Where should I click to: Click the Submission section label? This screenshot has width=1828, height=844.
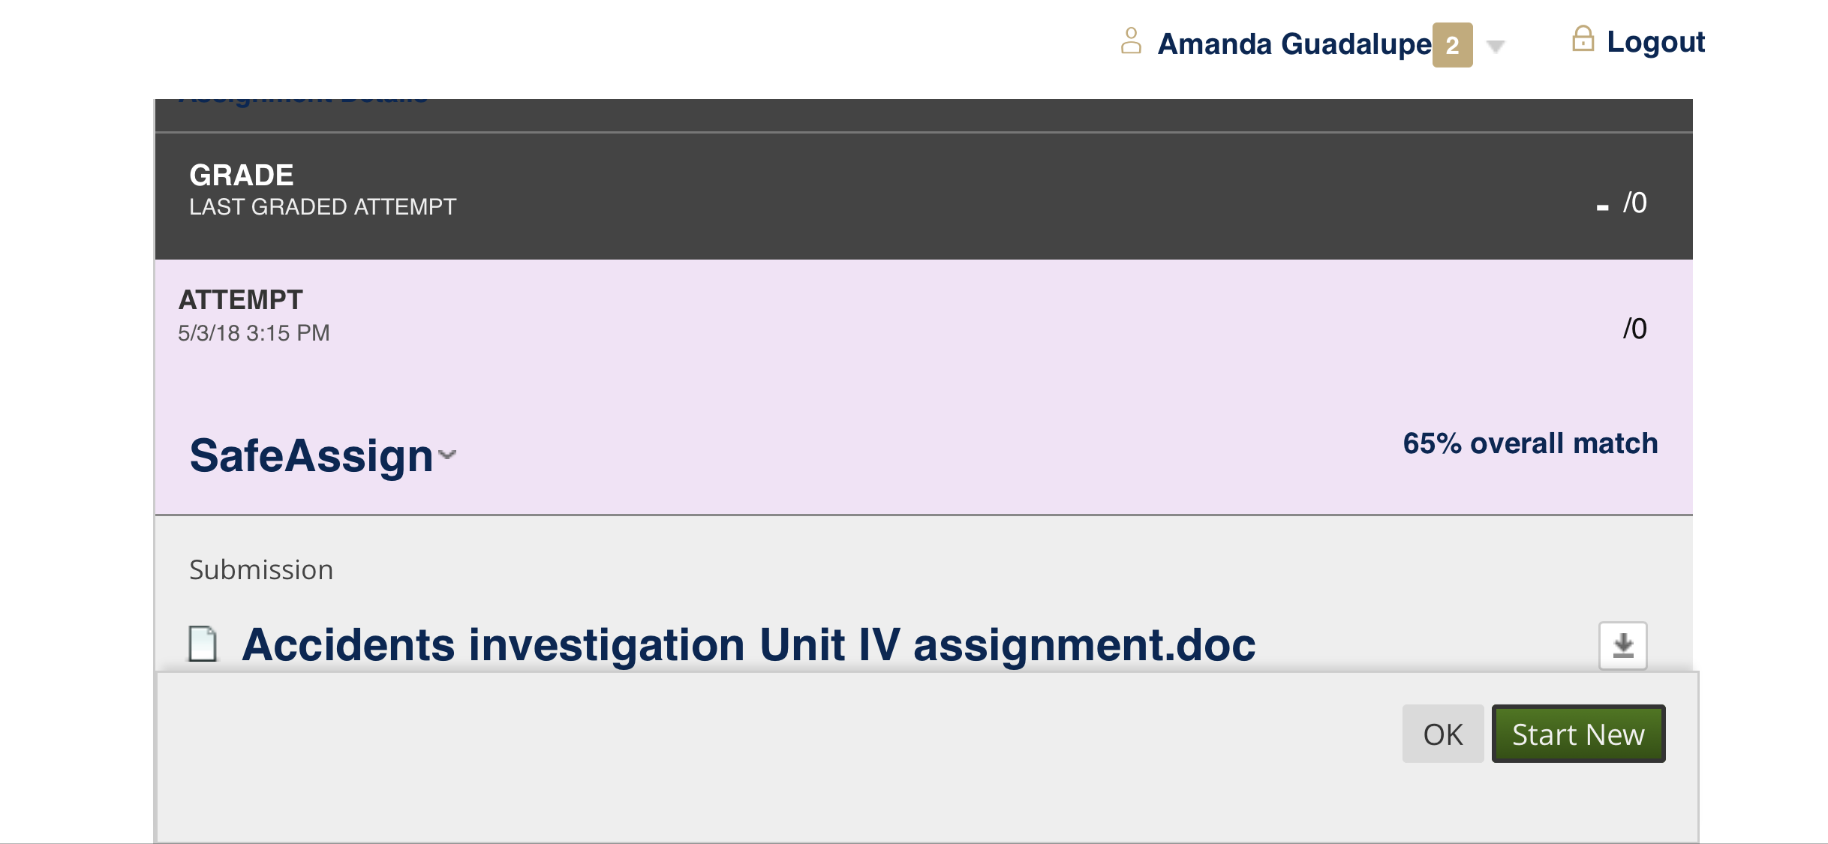coord(261,570)
